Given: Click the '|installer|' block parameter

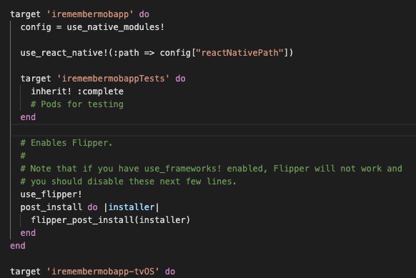Looking at the screenshot, I should tap(132, 207).
